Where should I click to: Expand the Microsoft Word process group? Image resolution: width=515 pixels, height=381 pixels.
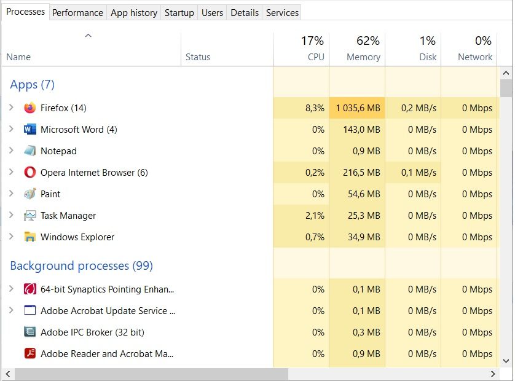click(x=11, y=130)
